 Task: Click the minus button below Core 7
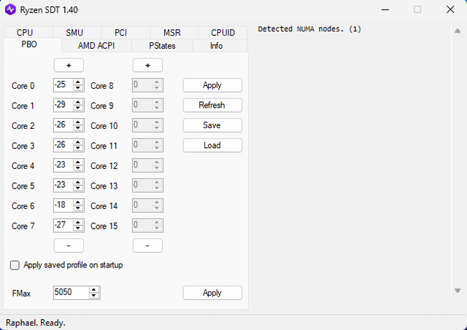point(69,245)
